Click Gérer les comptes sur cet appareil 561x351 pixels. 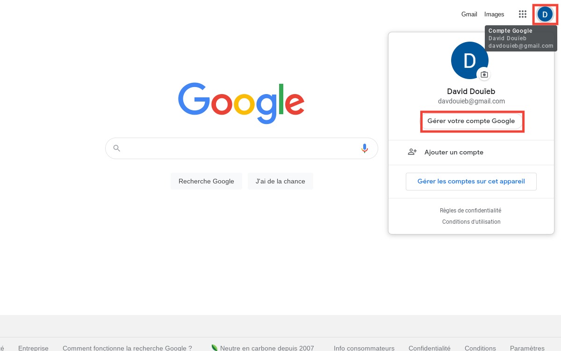[471, 181]
